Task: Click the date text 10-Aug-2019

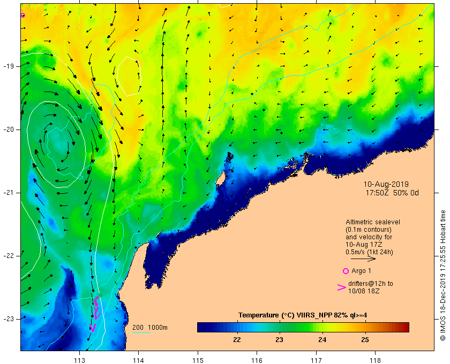Action: 386,184
